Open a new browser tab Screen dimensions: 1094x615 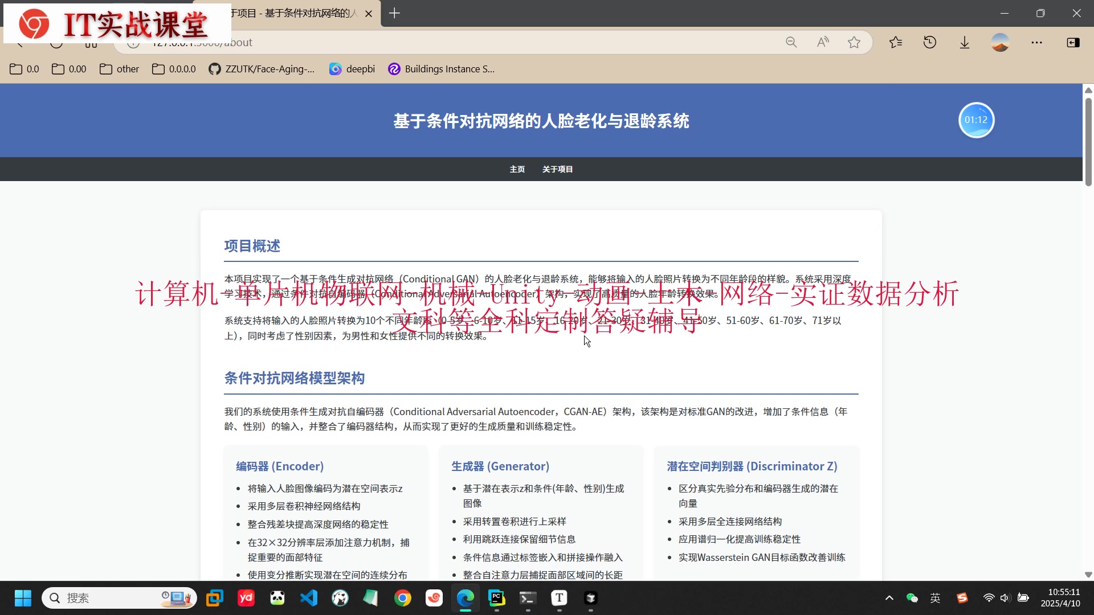point(394,13)
